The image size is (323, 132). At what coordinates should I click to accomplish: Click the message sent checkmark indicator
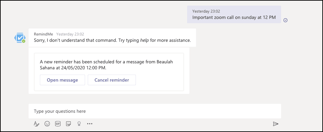tap(285, 20)
